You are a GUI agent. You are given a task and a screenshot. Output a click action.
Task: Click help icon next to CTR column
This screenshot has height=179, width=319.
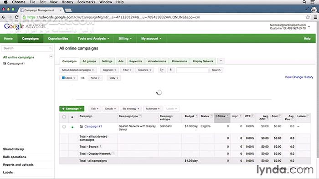(252, 116)
